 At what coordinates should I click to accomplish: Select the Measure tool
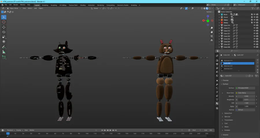pyautogui.click(x=4, y=52)
